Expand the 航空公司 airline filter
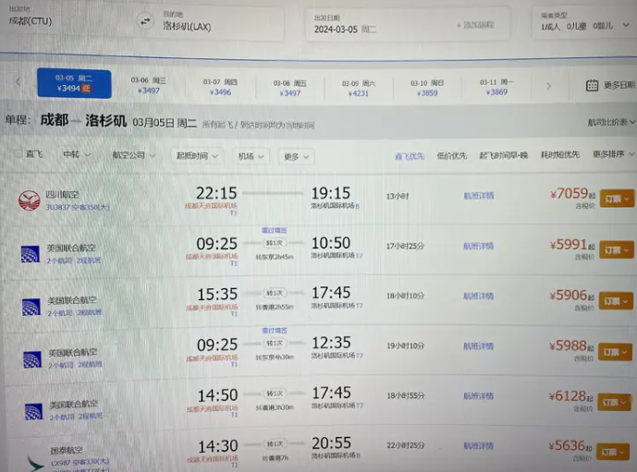Image resolution: width=637 pixels, height=472 pixels. pos(134,155)
